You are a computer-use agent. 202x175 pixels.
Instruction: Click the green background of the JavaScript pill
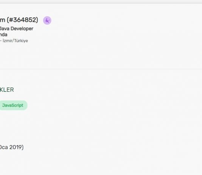pyautogui.click(x=25, y=105)
